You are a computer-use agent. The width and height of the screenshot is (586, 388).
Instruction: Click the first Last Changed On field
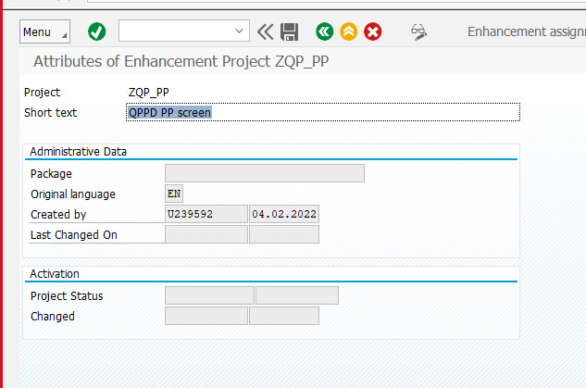(x=206, y=234)
